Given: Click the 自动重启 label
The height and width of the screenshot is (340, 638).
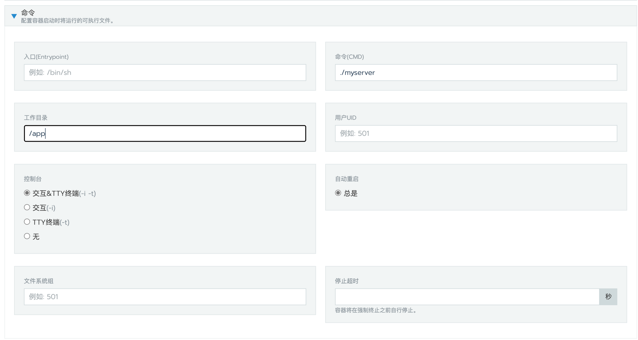Looking at the screenshot, I should coord(346,179).
